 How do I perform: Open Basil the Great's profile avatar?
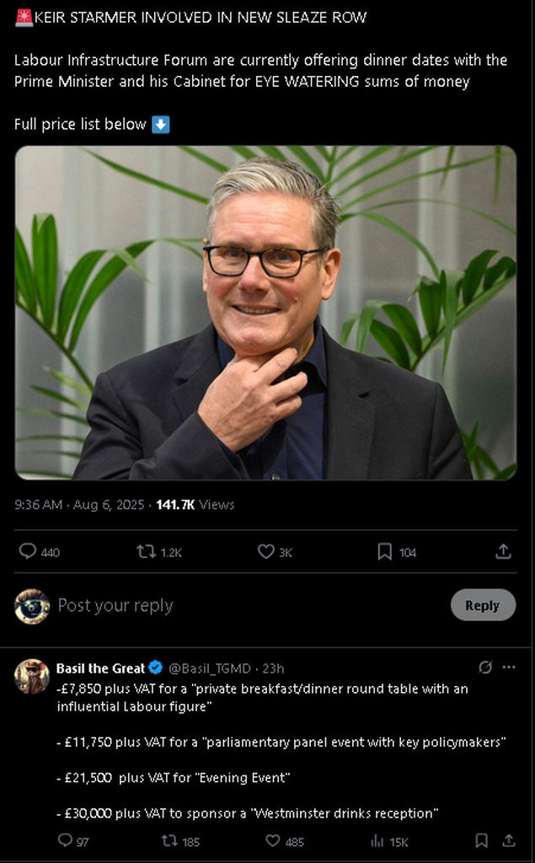coord(32,676)
